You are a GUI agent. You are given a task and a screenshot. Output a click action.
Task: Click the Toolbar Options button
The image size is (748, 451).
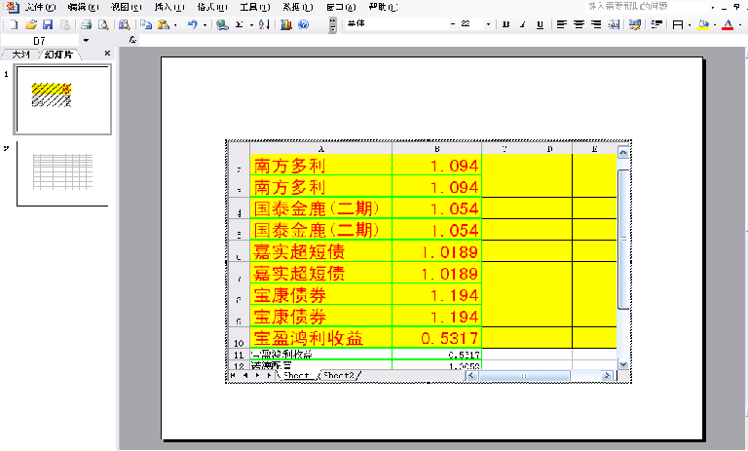[332, 24]
